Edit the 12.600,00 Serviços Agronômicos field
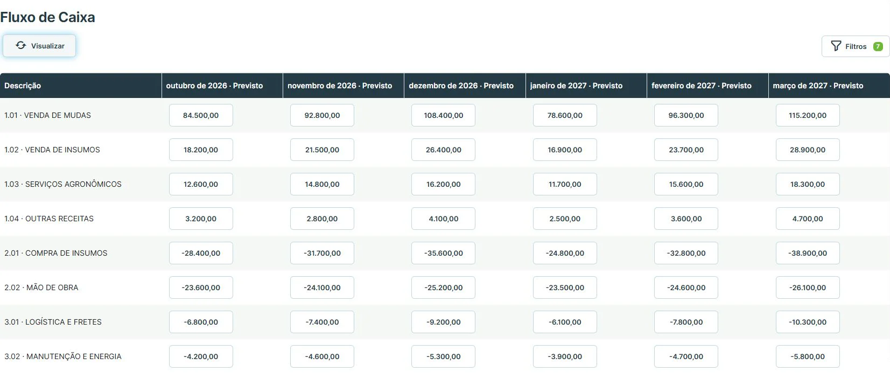This screenshot has height=379, width=890. click(x=201, y=184)
